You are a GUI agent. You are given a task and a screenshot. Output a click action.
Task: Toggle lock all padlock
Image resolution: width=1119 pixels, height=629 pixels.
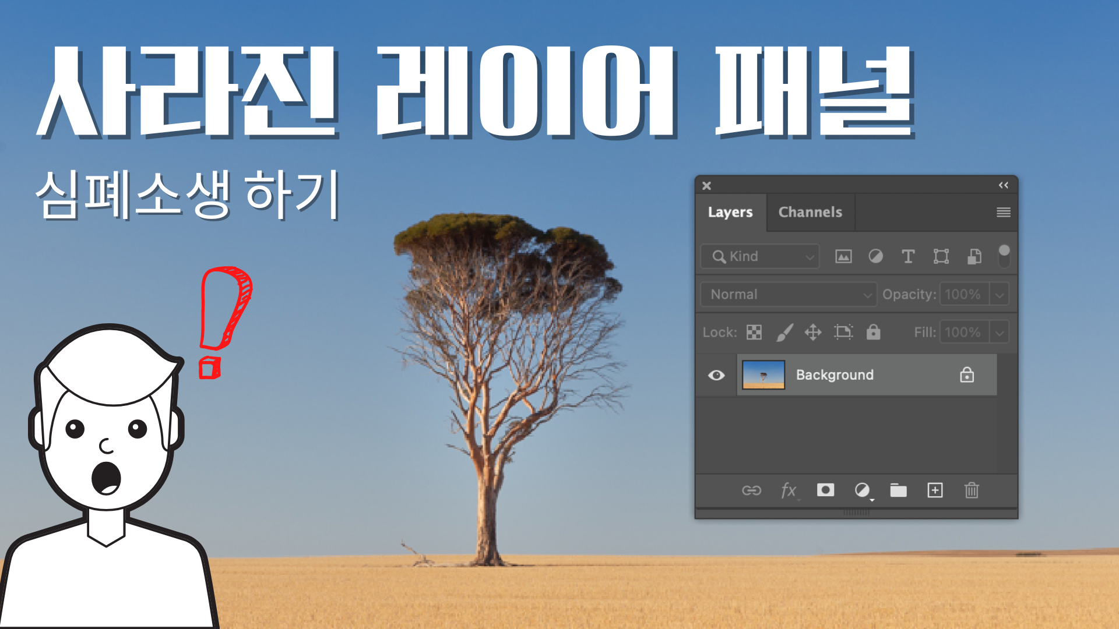(x=873, y=332)
